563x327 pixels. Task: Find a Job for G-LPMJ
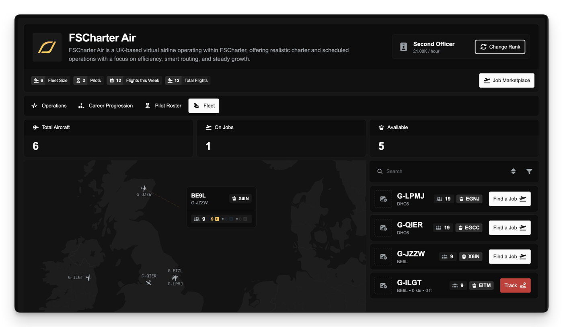click(510, 199)
